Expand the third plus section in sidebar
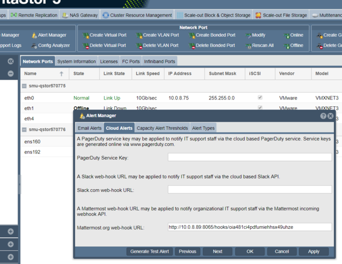 pyautogui.click(x=11, y=257)
